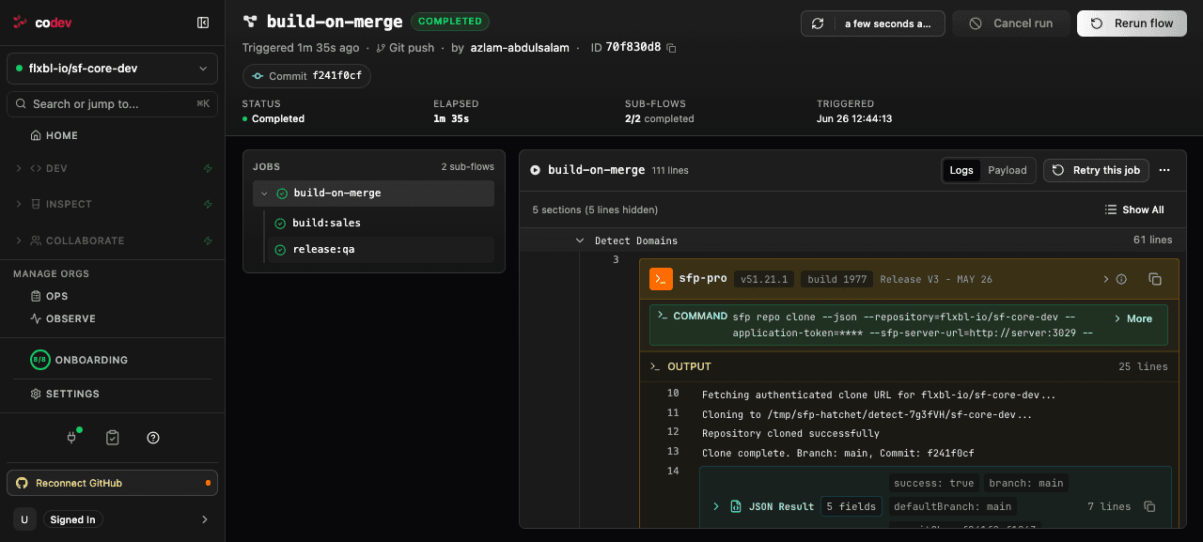Click Retry this job
This screenshot has height=542, width=1203.
point(1097,170)
